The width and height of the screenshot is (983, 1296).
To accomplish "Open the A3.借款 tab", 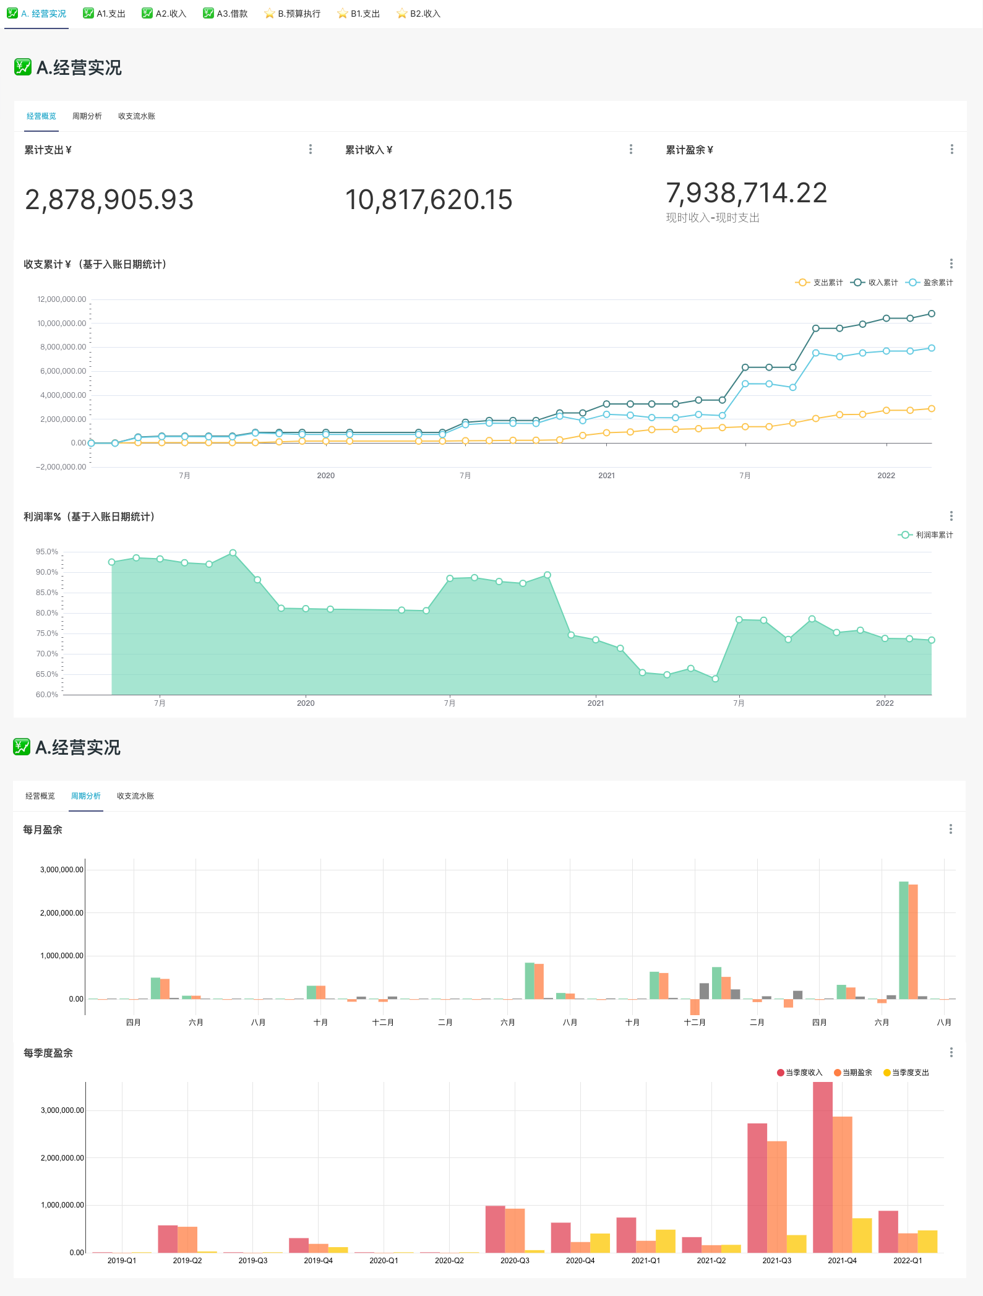I will pos(225,14).
